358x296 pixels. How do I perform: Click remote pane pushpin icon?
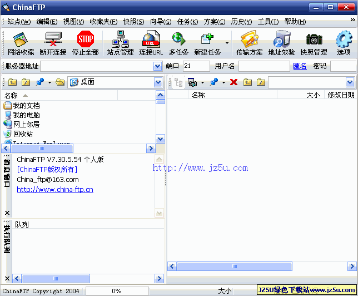coord(214,82)
